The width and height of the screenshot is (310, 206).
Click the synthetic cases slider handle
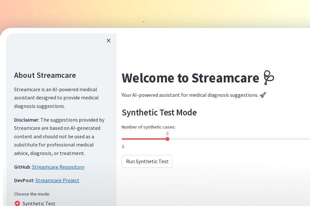pyautogui.click(x=167, y=139)
